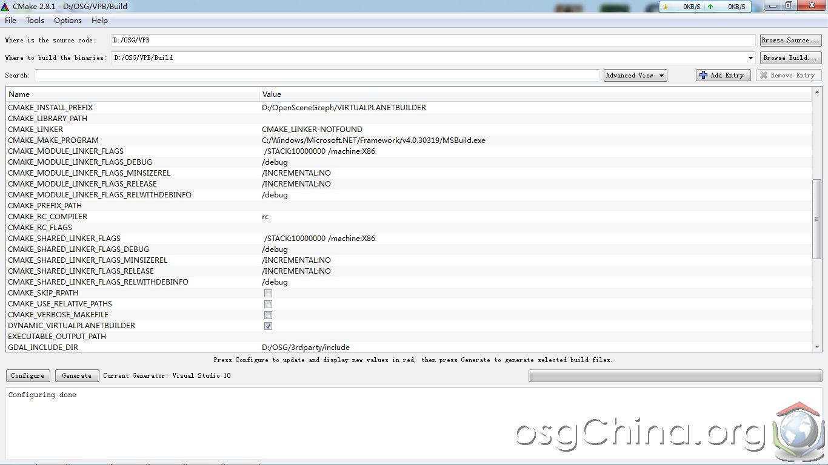
Task: Select CMAKE_MODULE_LINKER_FLAGS_RELWITHDEBINFO row name
Action: pyautogui.click(x=99, y=195)
